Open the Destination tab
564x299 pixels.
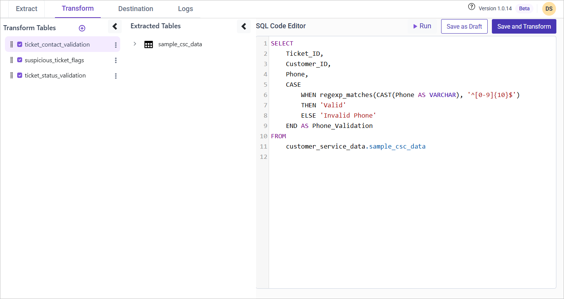(135, 9)
